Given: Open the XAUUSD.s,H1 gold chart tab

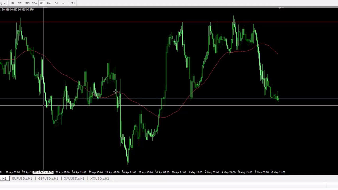Looking at the screenshot, I should click(74, 179).
